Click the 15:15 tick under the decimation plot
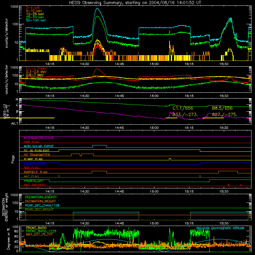The height and width of the screenshot is (255, 255). [189, 223]
